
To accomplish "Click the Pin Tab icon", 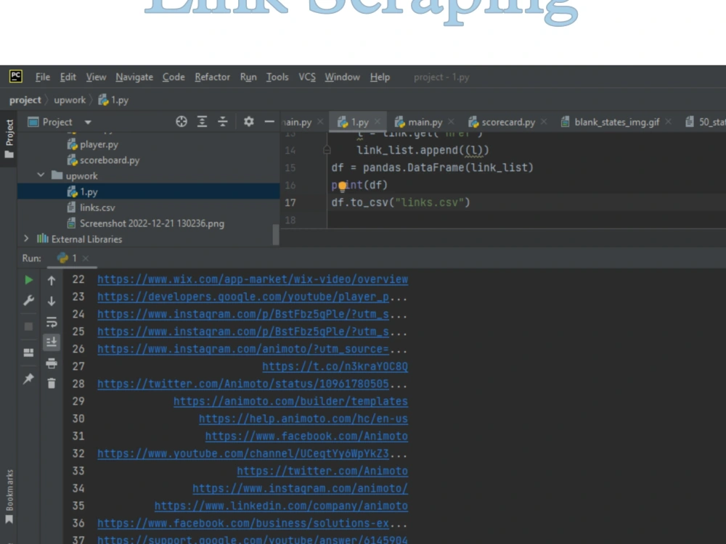I will [28, 379].
